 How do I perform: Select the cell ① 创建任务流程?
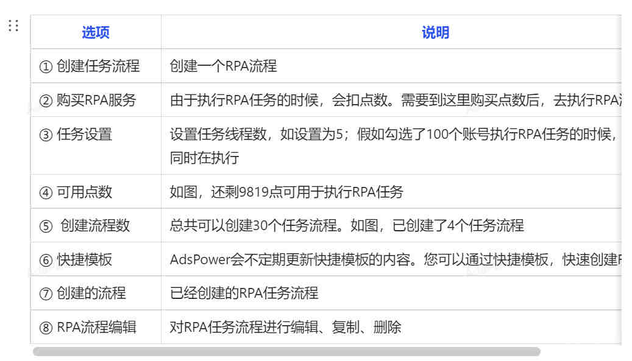click(96, 66)
